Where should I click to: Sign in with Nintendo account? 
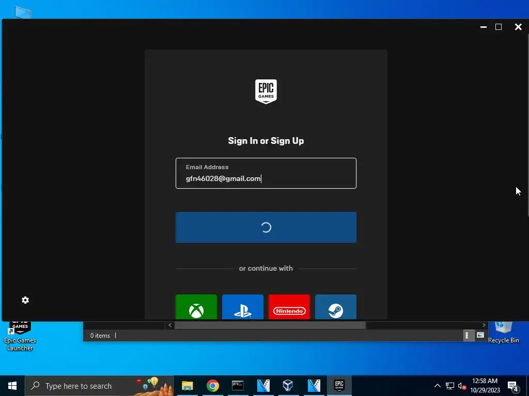tap(289, 307)
